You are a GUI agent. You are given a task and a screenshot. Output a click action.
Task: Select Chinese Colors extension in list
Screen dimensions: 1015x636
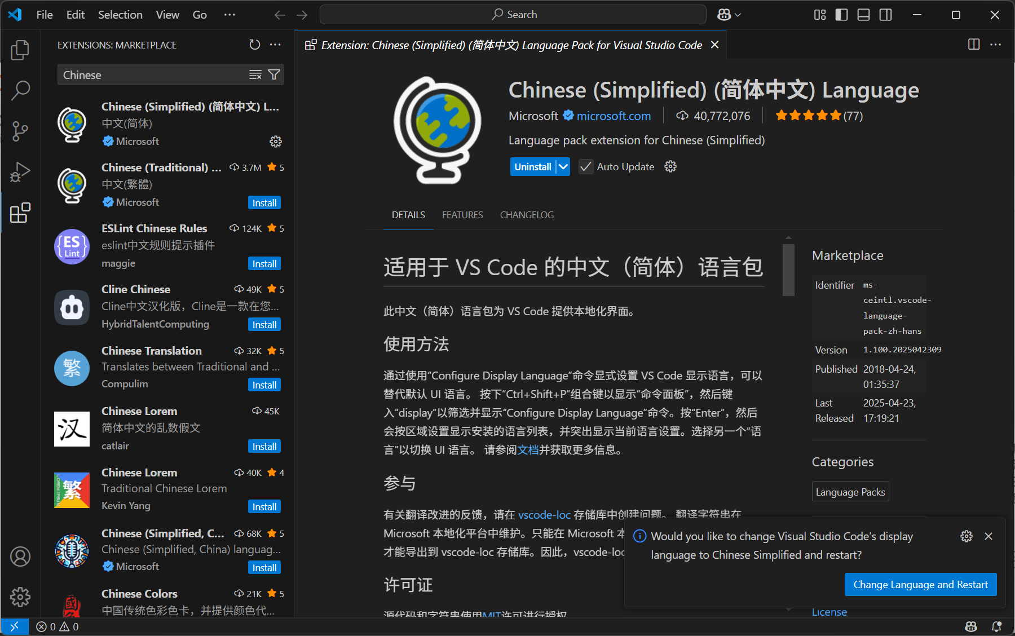pos(167,602)
